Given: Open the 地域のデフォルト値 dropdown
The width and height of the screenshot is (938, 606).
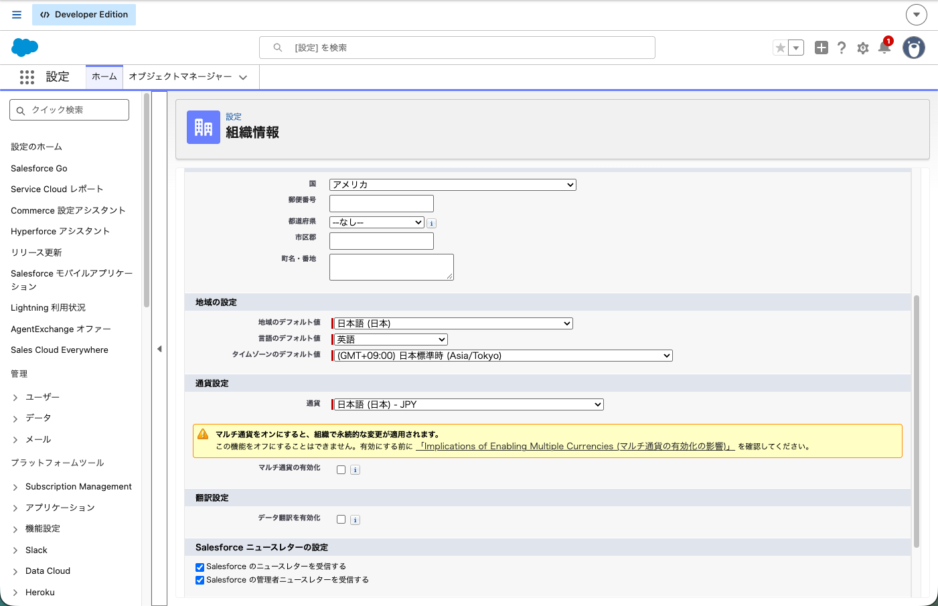Looking at the screenshot, I should [x=453, y=323].
